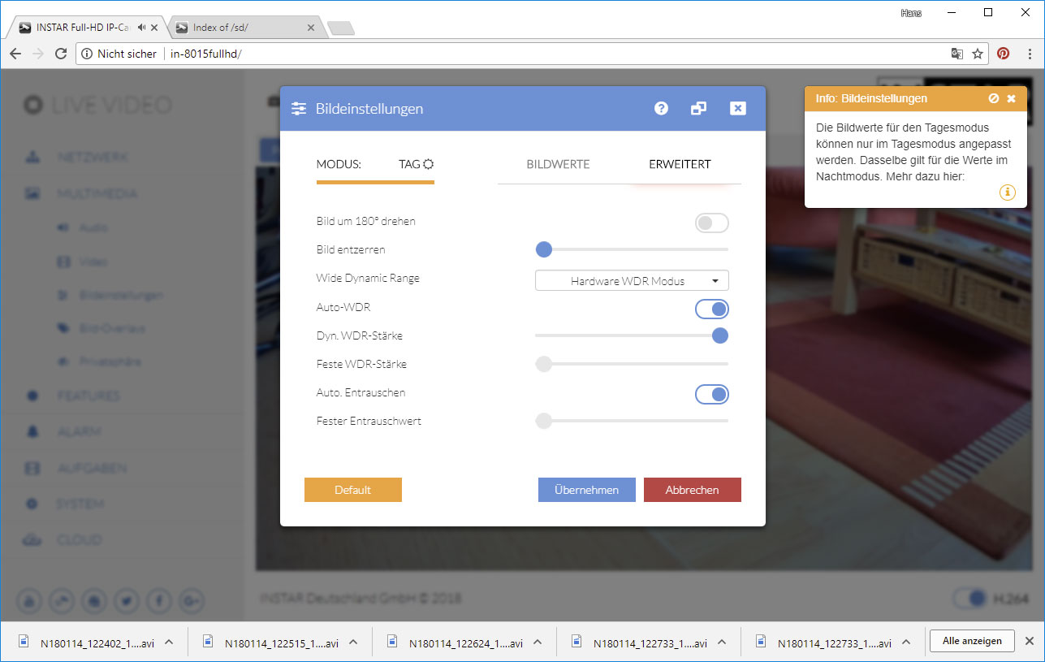The height and width of the screenshot is (662, 1045).
Task: Click the Übernehmen button
Action: [x=586, y=490]
